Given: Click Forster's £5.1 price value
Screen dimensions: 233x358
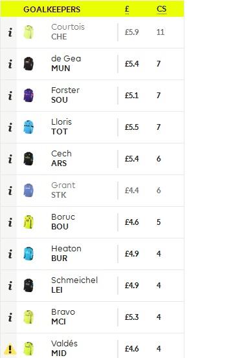Looking at the screenshot, I should click(x=131, y=96).
